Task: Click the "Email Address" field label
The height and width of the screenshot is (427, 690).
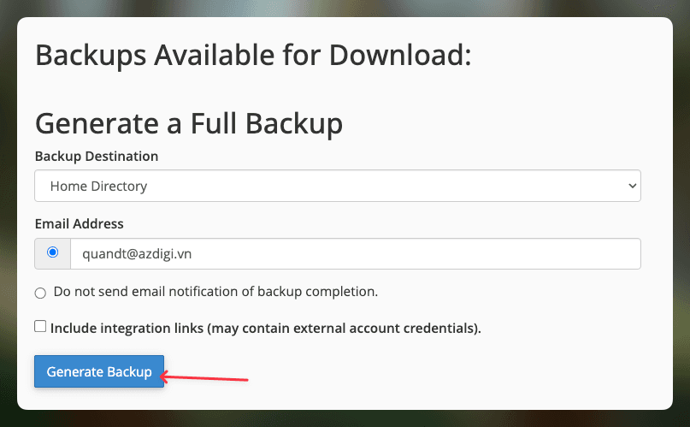Action: 80,224
